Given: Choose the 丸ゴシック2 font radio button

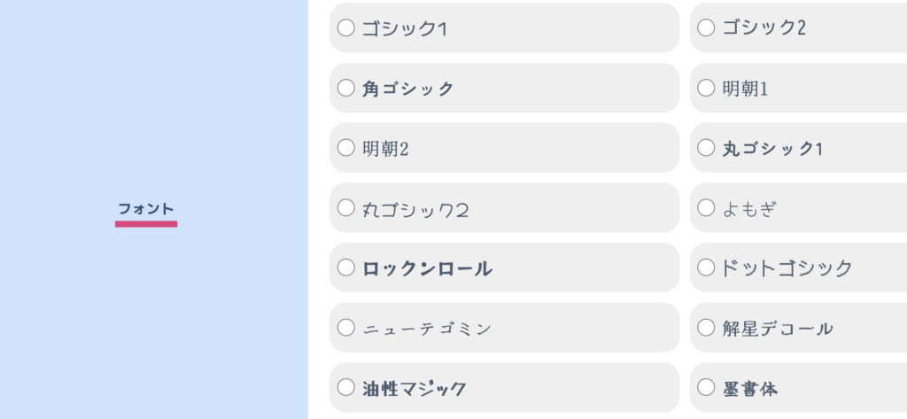Looking at the screenshot, I should pos(345,208).
